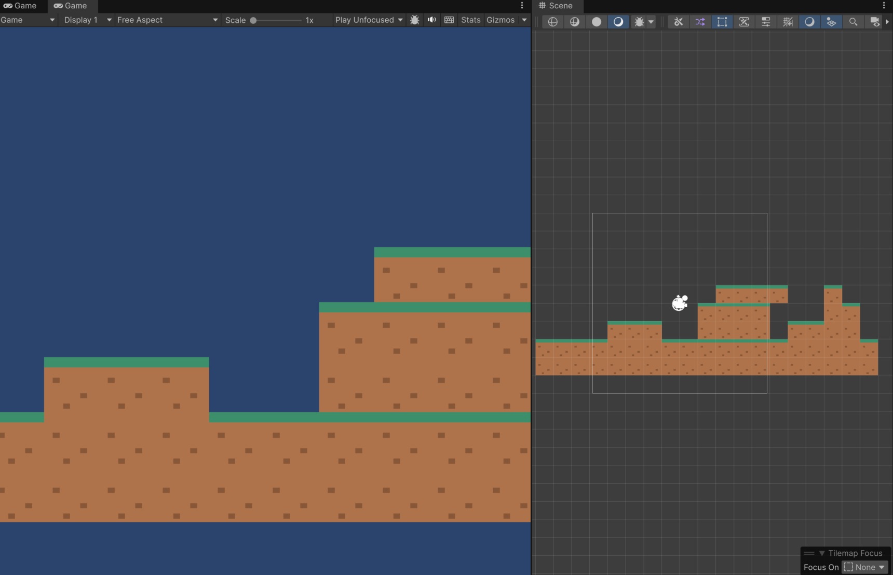Toggle the Gizmos button in Game view
This screenshot has height=575, width=893.
[x=500, y=20]
